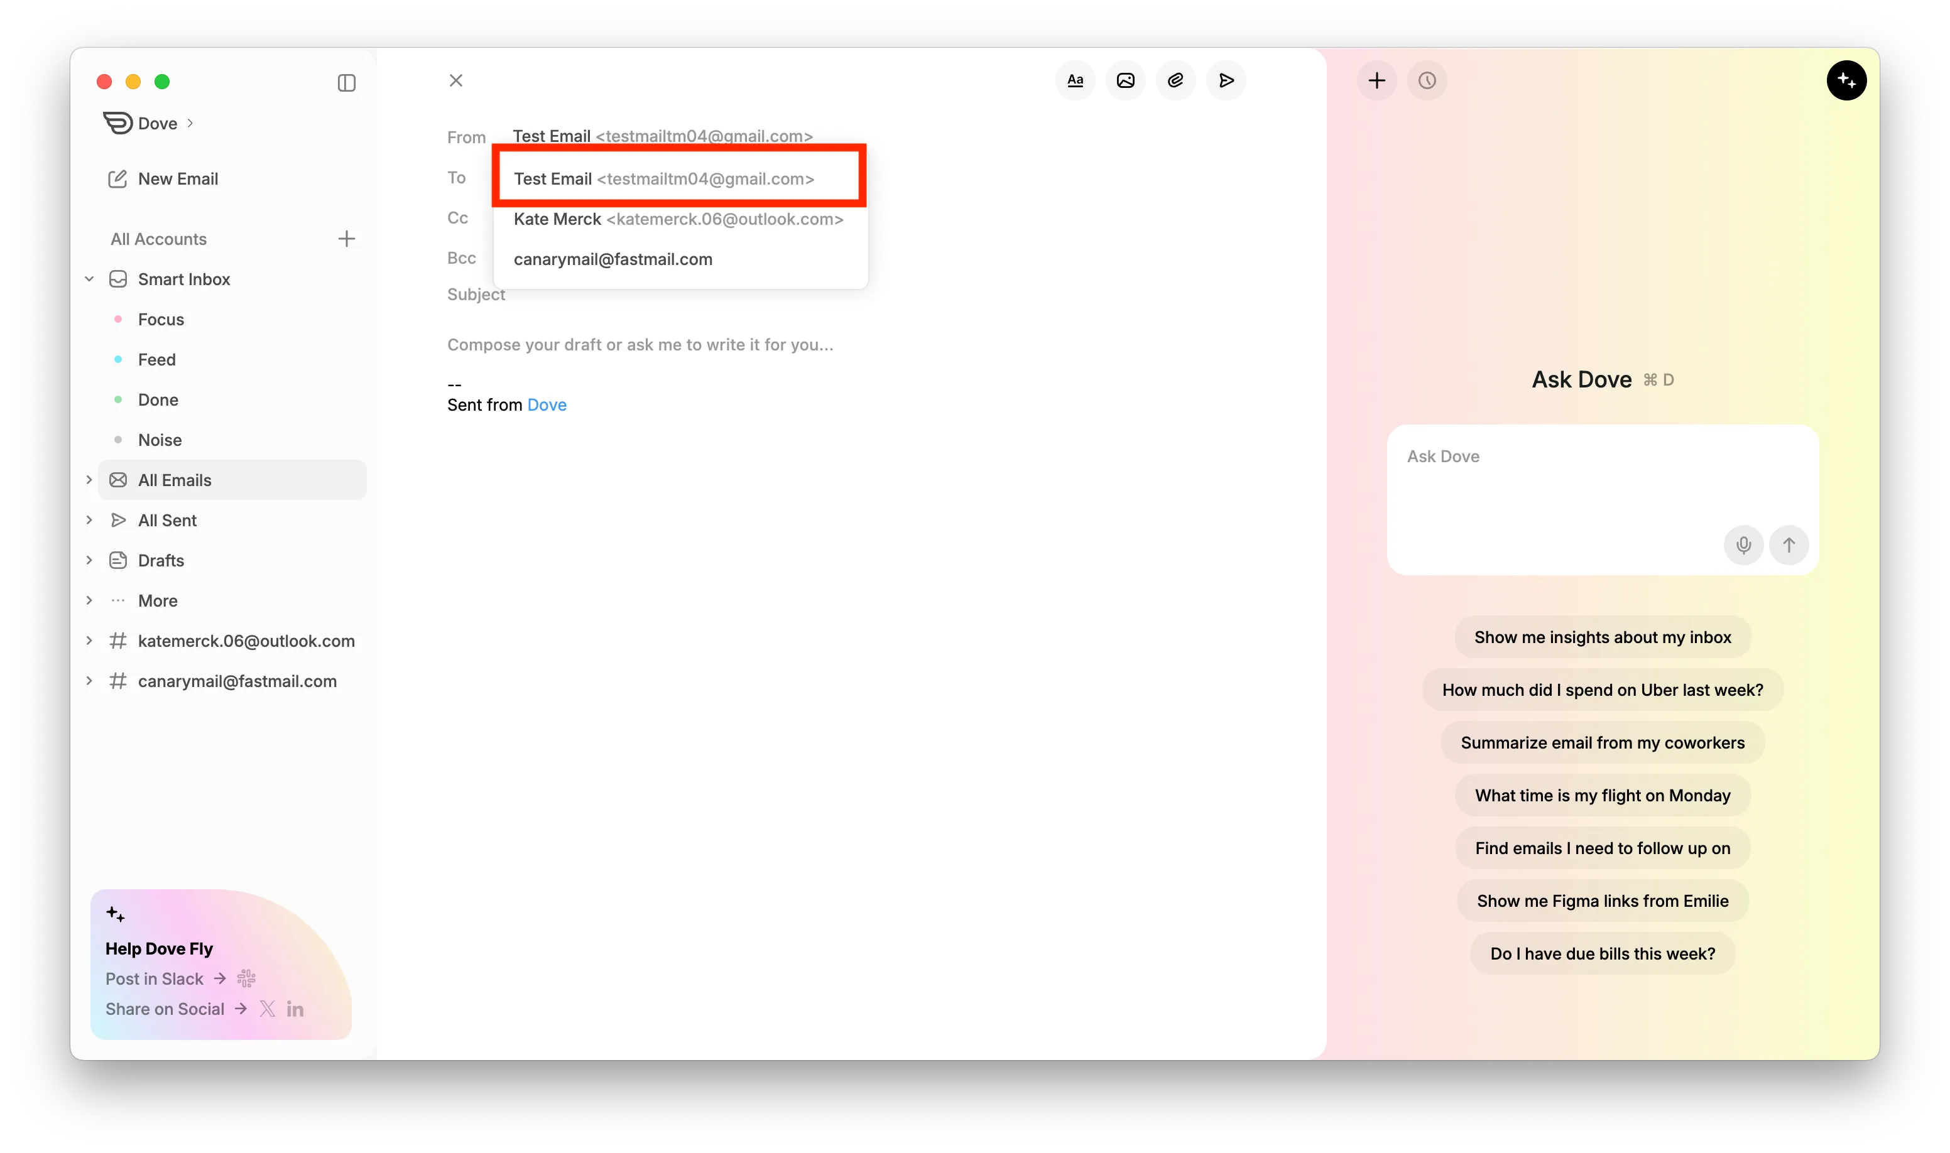
Task: Start a new chat with the plus icon
Action: pos(1376,81)
